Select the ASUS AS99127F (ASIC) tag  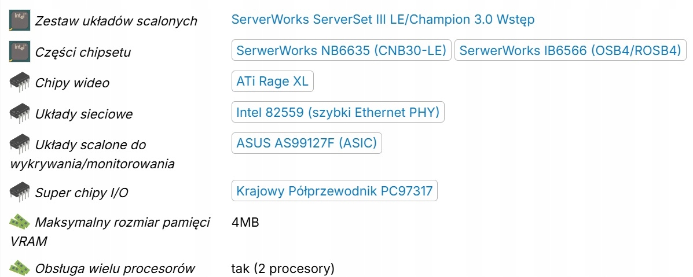(307, 143)
